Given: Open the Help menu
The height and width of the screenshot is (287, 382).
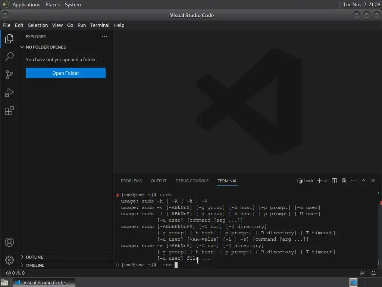Looking at the screenshot, I should [x=119, y=25].
